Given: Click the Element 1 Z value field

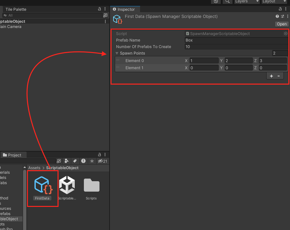Looking at the screenshot, I should coord(273,68).
